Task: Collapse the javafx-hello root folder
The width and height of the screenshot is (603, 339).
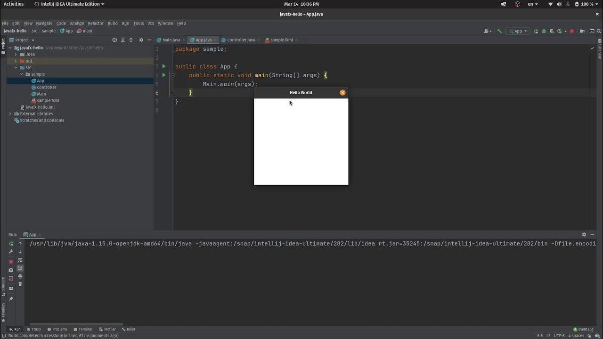Action: (10, 48)
